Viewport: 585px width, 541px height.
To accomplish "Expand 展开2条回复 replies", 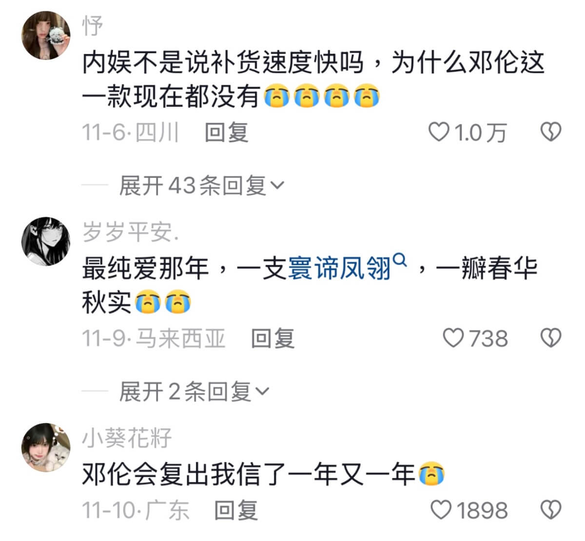I will click(x=194, y=391).
